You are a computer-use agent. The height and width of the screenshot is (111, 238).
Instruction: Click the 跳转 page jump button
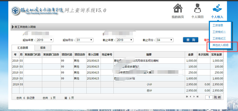click(x=217, y=97)
